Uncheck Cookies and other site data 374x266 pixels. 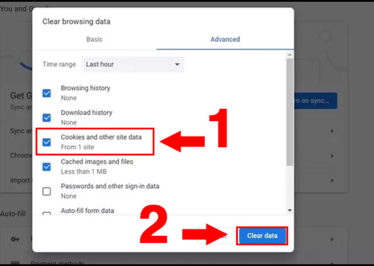tap(46, 142)
